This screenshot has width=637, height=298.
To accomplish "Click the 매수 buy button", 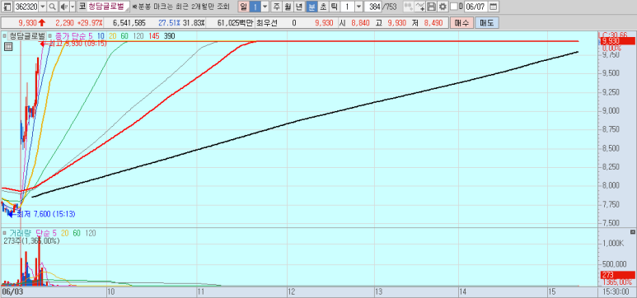I will coord(461,23).
